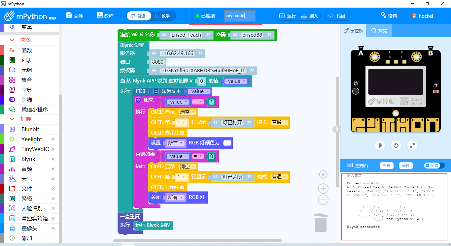Collapse the right side panel arrow
This screenshot has width=451, height=246.
[336, 129]
